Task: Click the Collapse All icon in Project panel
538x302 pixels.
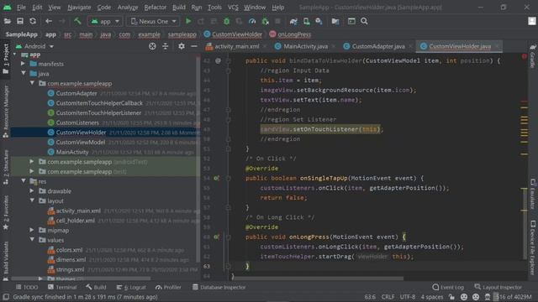Action: [166, 46]
